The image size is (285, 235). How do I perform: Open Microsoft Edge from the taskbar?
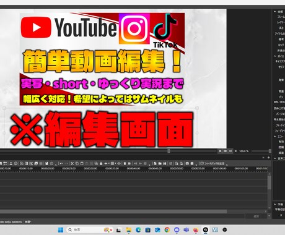tap(138, 230)
